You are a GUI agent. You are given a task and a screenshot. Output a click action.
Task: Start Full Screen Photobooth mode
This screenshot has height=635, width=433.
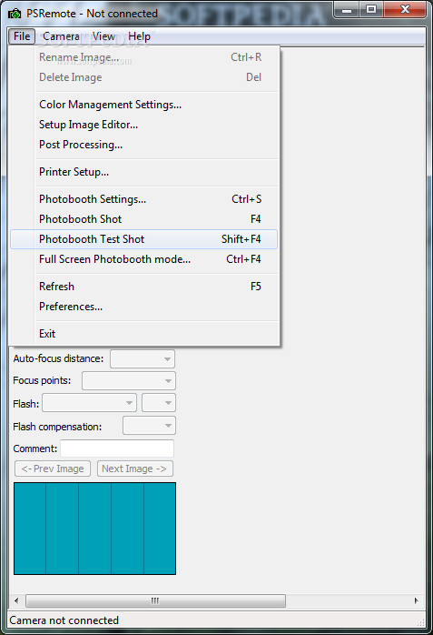[143, 259]
